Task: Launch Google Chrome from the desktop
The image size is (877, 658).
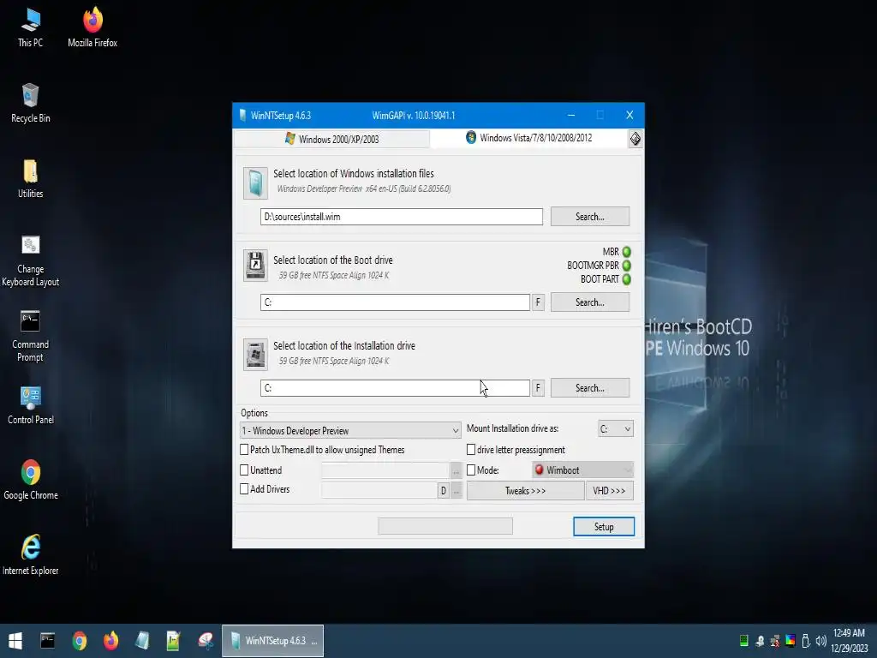Action: tap(30, 480)
